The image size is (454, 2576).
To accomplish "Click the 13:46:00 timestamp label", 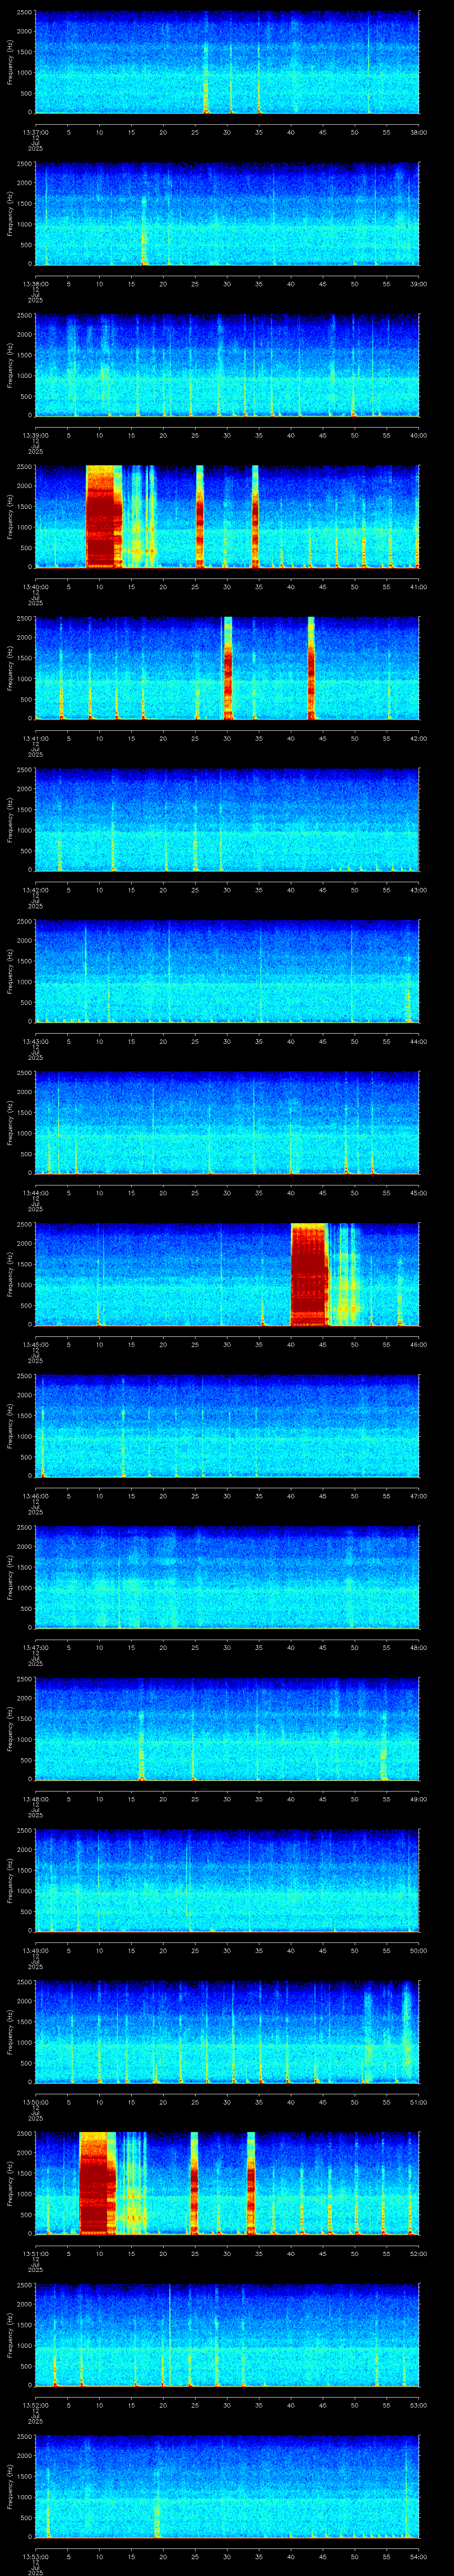I will click(x=35, y=1496).
